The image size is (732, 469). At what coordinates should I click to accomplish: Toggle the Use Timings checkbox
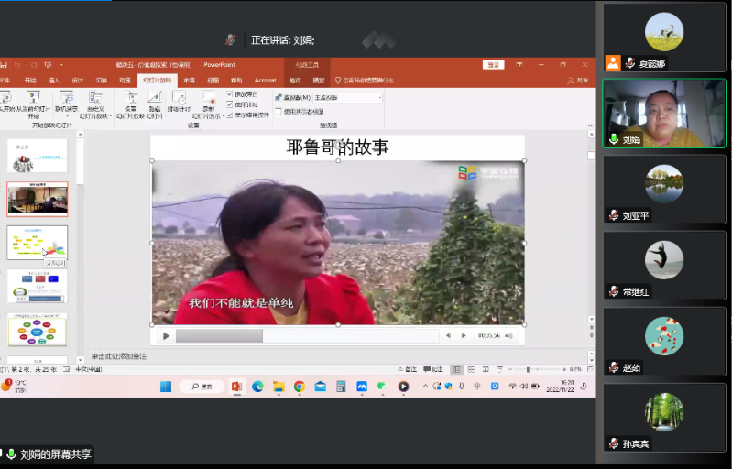coord(230,104)
